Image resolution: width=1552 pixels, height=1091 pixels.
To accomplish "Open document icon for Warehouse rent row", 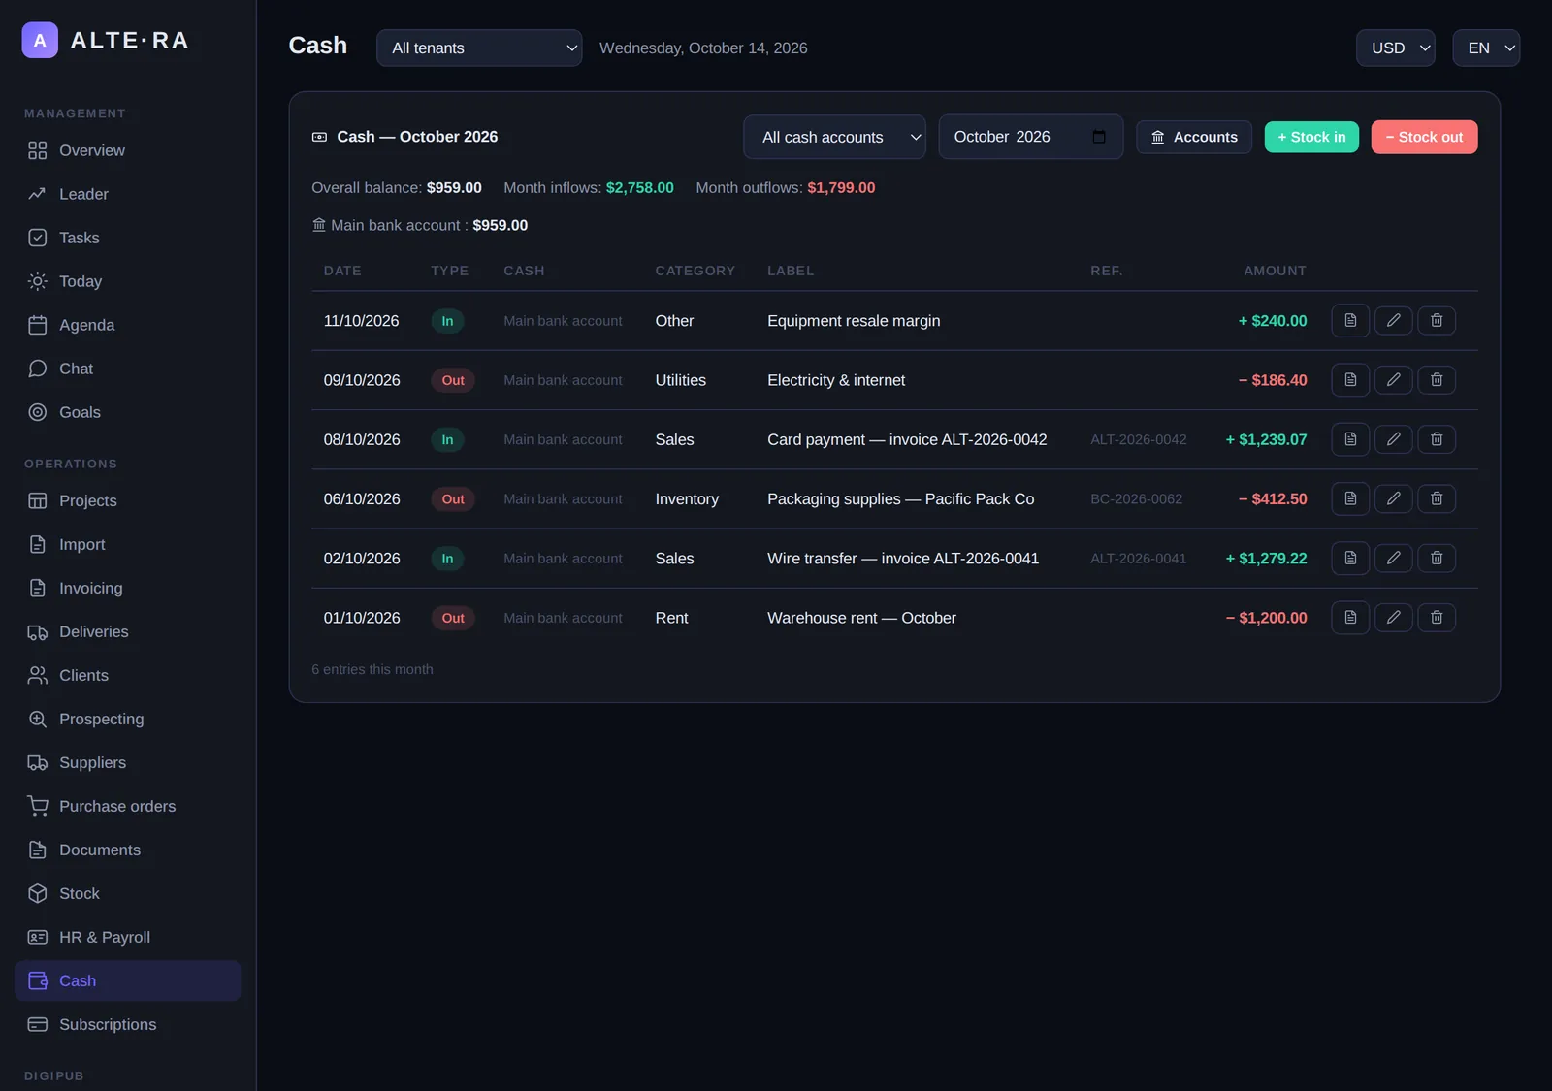I will click(x=1350, y=617).
